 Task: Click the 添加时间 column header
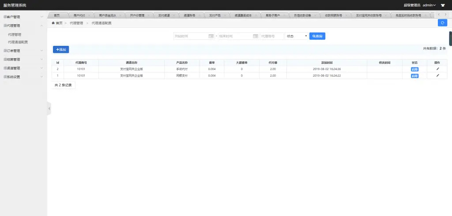pos(327,63)
